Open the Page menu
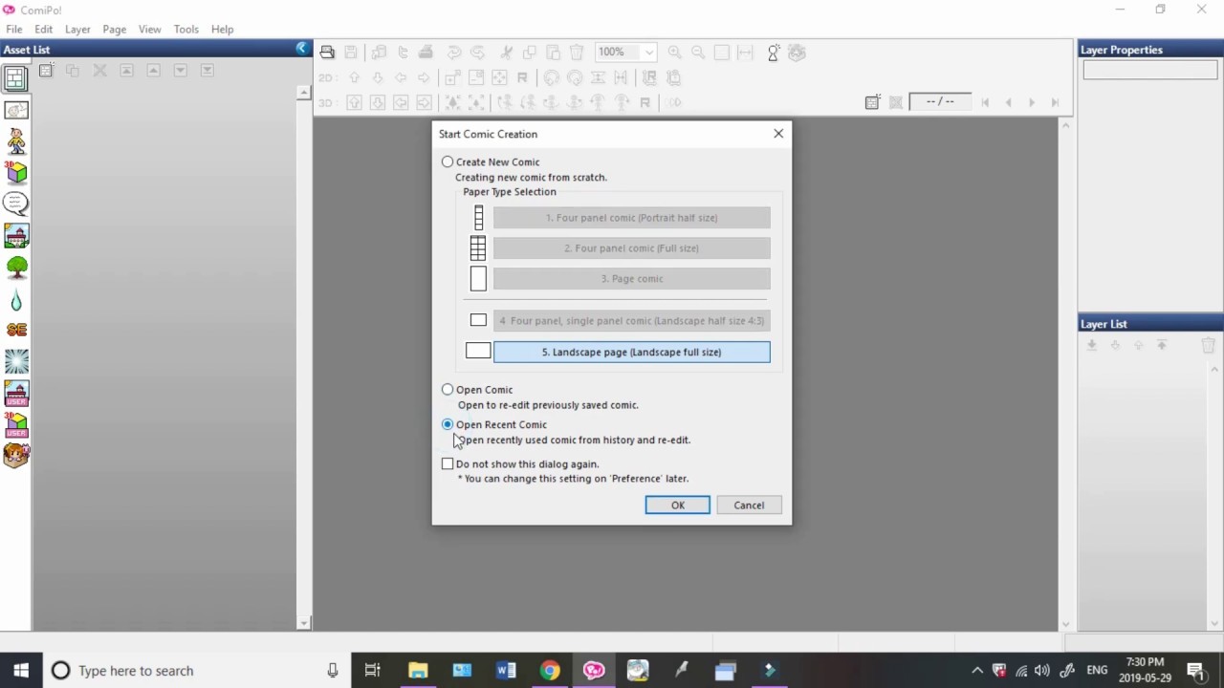The height and width of the screenshot is (688, 1224). [x=115, y=29]
